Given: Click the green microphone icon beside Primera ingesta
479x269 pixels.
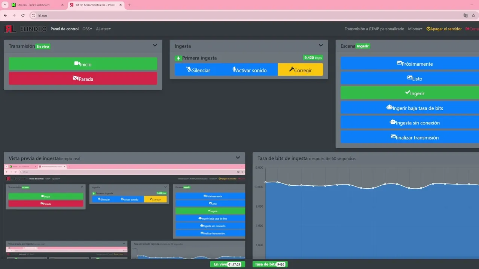Looking at the screenshot, I should pos(178,58).
